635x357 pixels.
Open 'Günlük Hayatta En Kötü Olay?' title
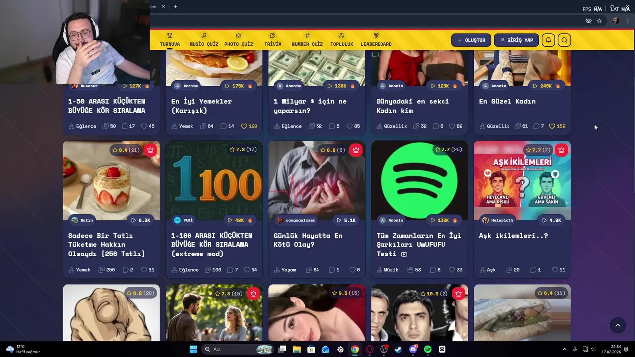pos(308,240)
